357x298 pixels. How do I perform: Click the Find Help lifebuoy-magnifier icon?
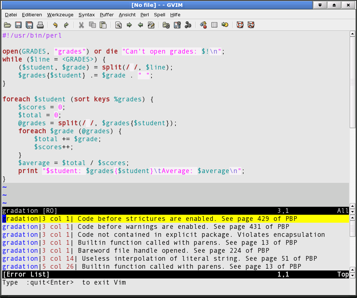[x=251, y=25]
